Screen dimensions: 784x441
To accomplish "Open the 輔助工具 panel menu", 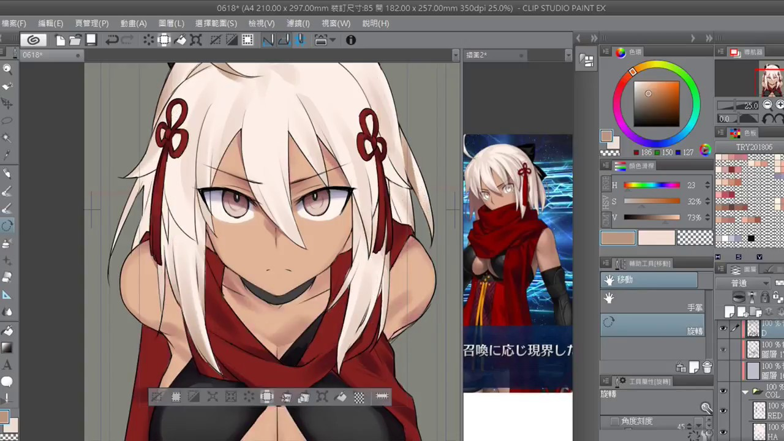I will coord(605,263).
